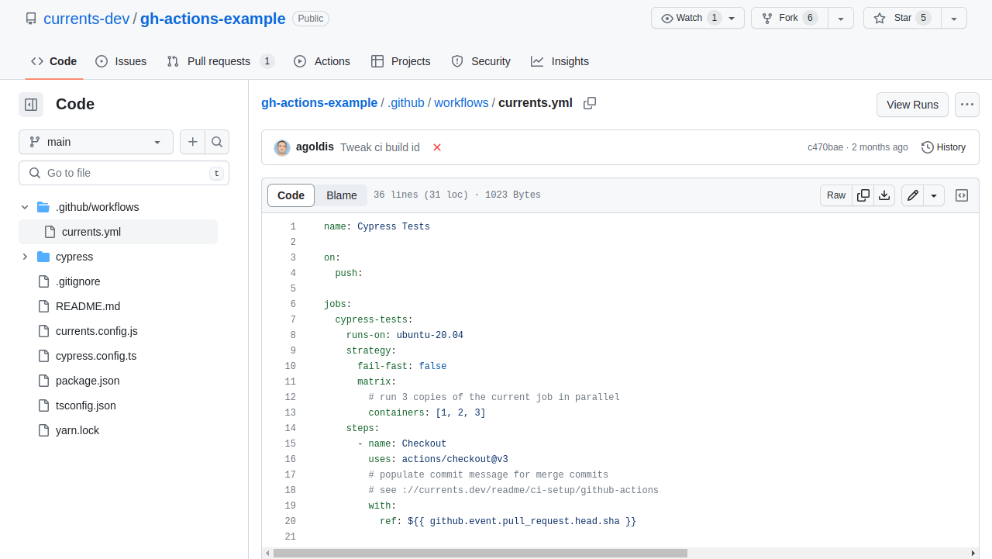Click the scrollbar right arrow

(974, 553)
